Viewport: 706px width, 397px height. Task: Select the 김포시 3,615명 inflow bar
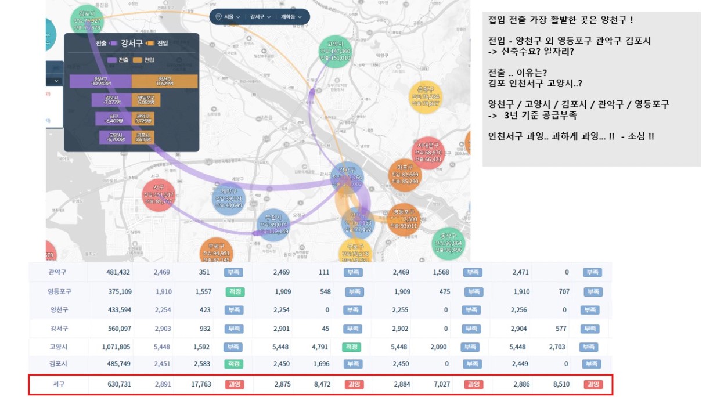click(143, 137)
